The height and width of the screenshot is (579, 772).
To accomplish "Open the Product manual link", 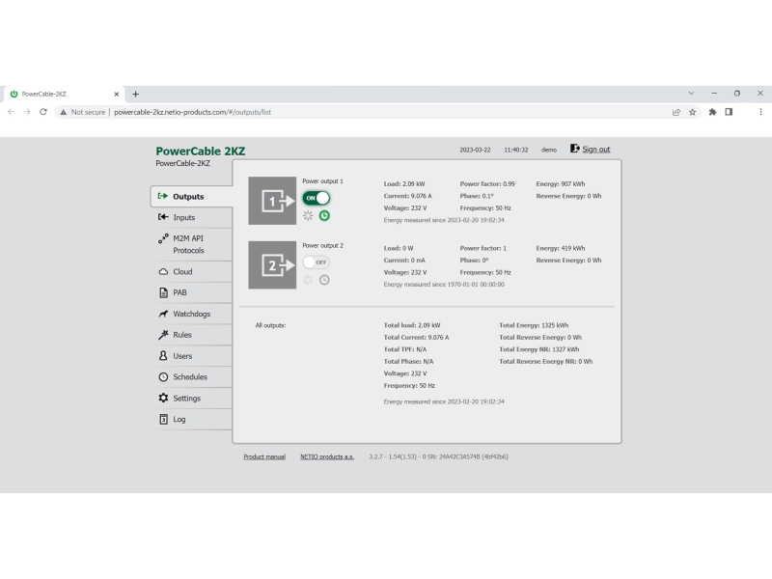I will coord(264,456).
